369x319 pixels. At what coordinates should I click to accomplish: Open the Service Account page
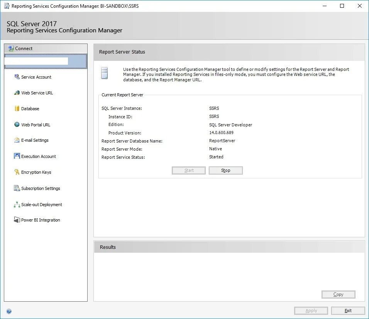36,77
